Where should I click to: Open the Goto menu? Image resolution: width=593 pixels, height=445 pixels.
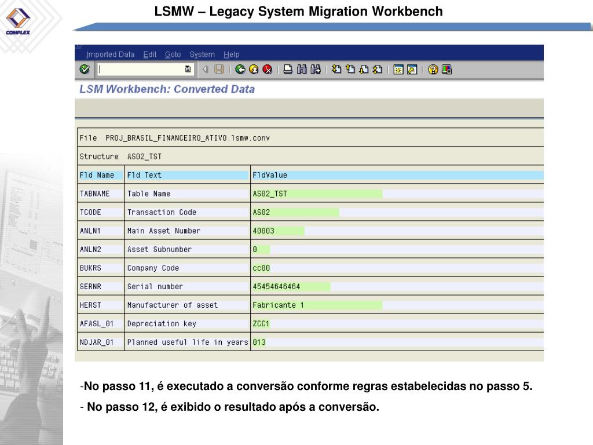point(173,54)
